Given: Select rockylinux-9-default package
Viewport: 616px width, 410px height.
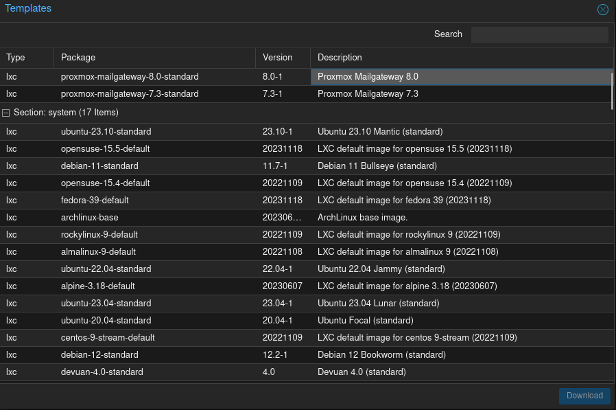Looking at the screenshot, I should point(99,235).
